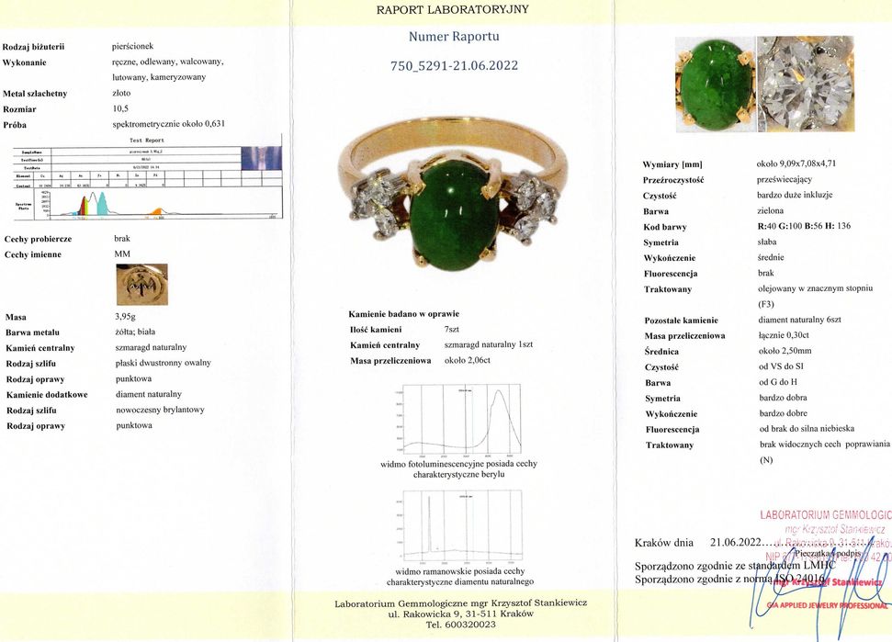Click the value 'żółta; biała'
The height and width of the screenshot is (642, 892).
pos(135,332)
